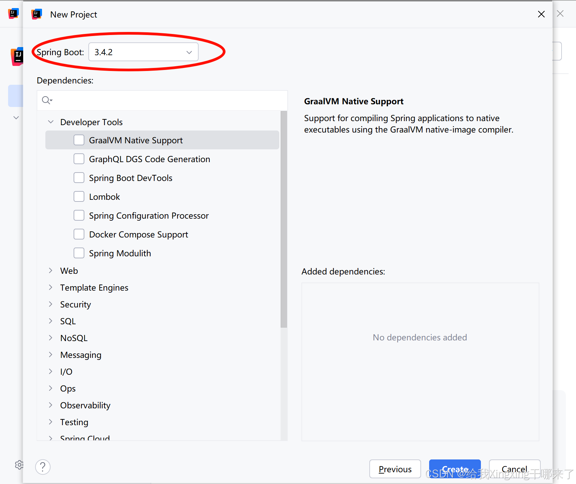This screenshot has width=576, height=484.
Task: Click the settings gear icon in background window
Action: (x=19, y=465)
